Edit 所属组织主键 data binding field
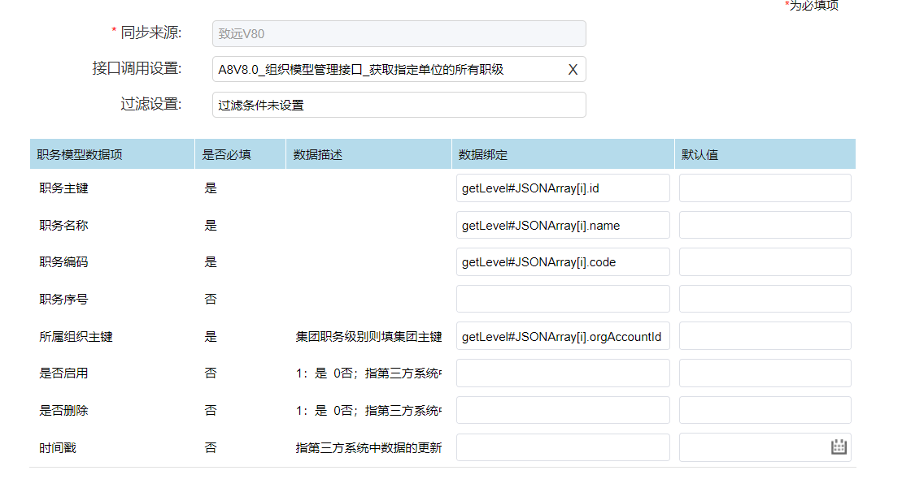Image resolution: width=902 pixels, height=479 pixels. coord(563,337)
